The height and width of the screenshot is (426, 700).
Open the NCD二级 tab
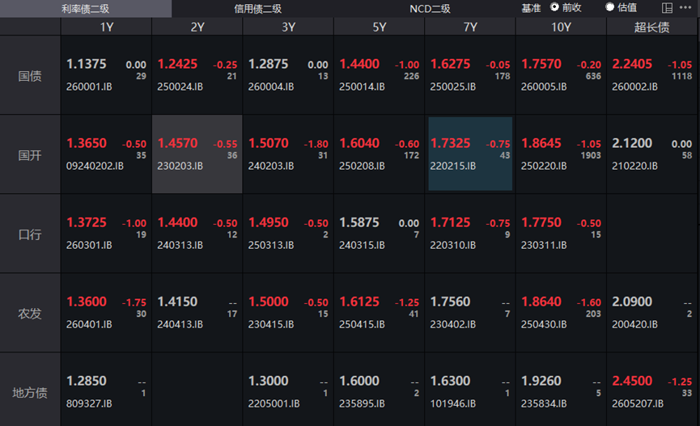point(429,8)
